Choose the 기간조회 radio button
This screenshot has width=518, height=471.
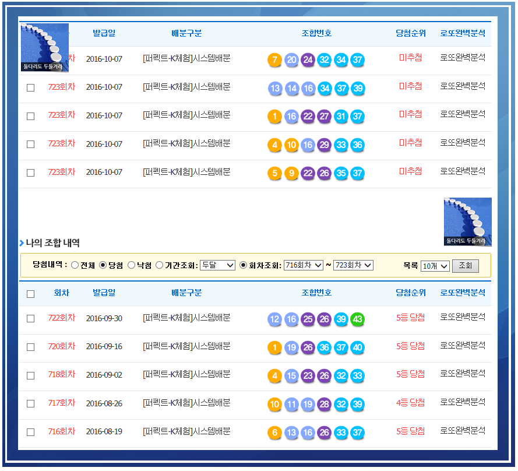159,265
